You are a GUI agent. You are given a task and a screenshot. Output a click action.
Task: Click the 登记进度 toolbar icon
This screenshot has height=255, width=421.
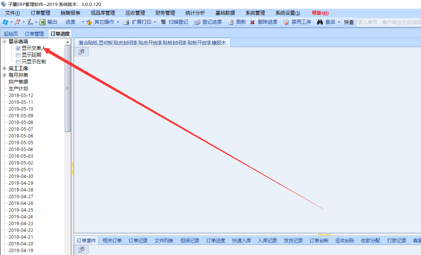tap(197, 22)
